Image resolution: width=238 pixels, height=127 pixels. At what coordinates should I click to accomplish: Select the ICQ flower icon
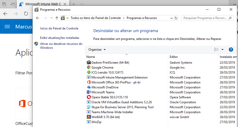(89, 72)
